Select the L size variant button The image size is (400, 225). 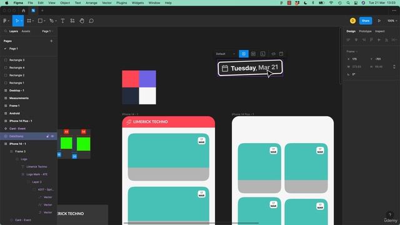[x=262, y=54]
